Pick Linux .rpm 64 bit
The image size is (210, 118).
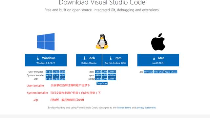(98, 75)
